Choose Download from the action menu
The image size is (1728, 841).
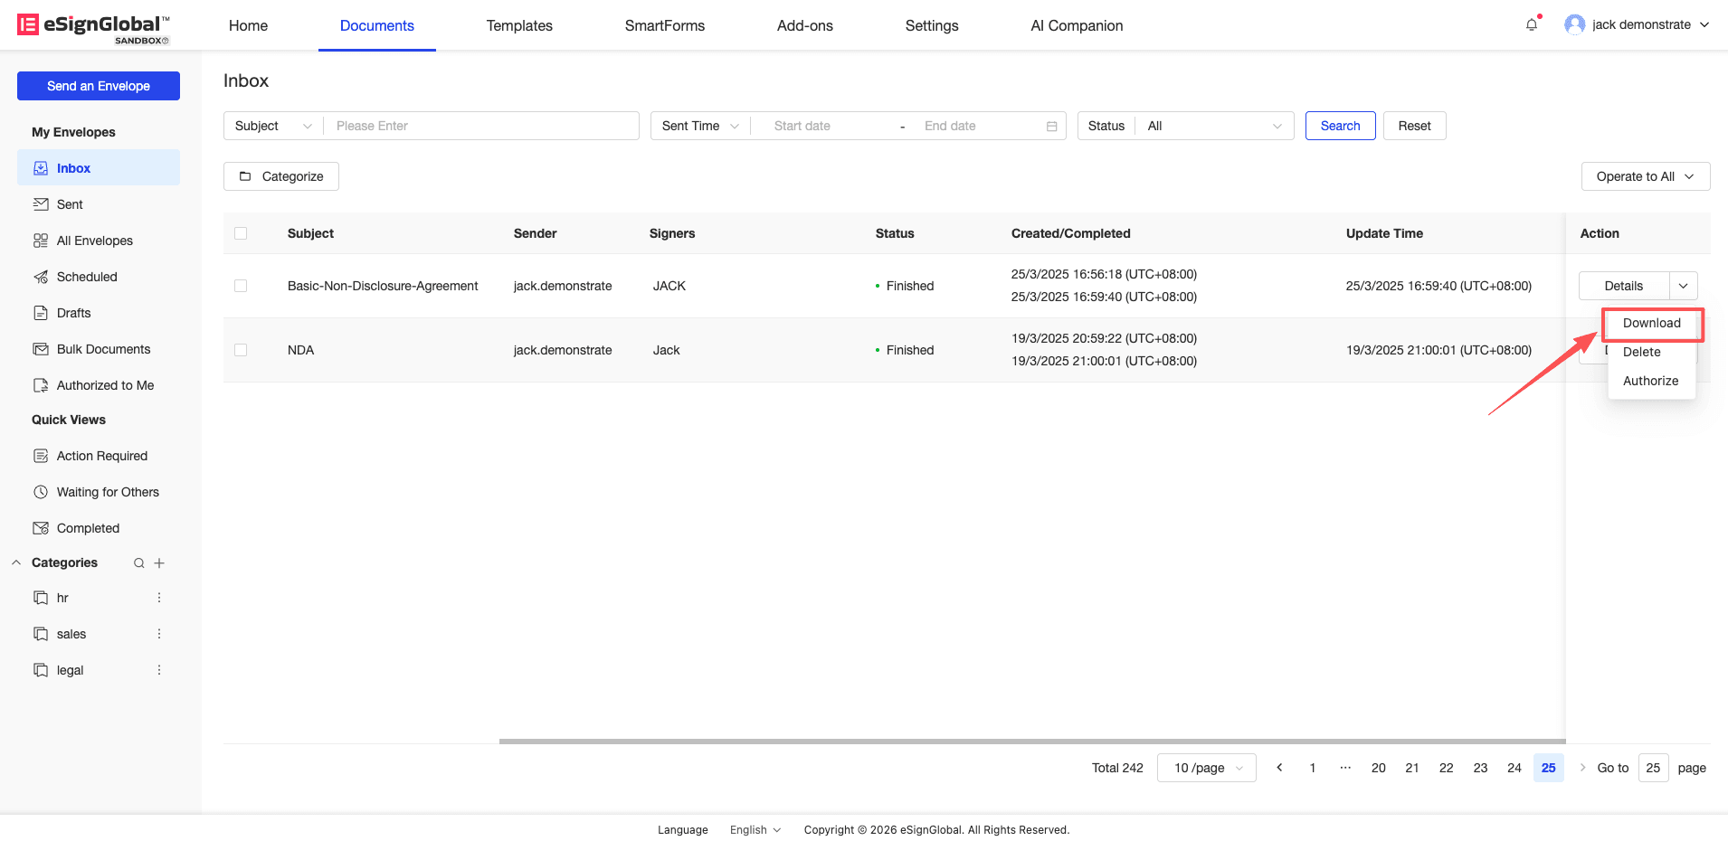1651,324
